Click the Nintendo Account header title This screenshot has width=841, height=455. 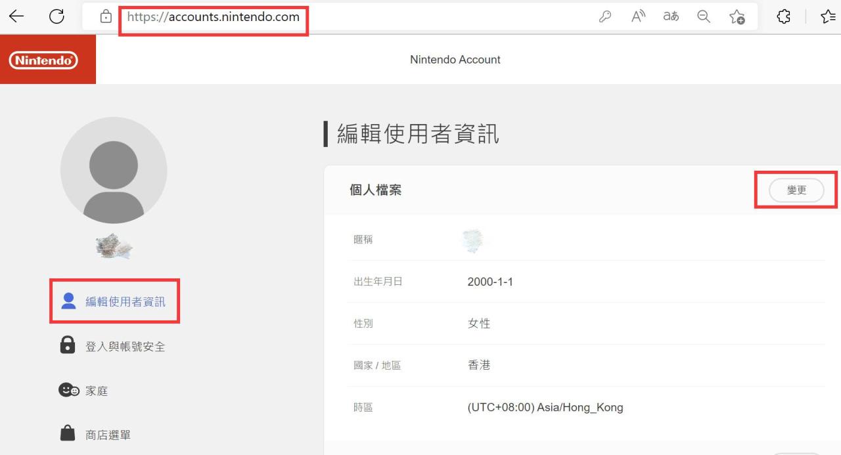point(455,59)
